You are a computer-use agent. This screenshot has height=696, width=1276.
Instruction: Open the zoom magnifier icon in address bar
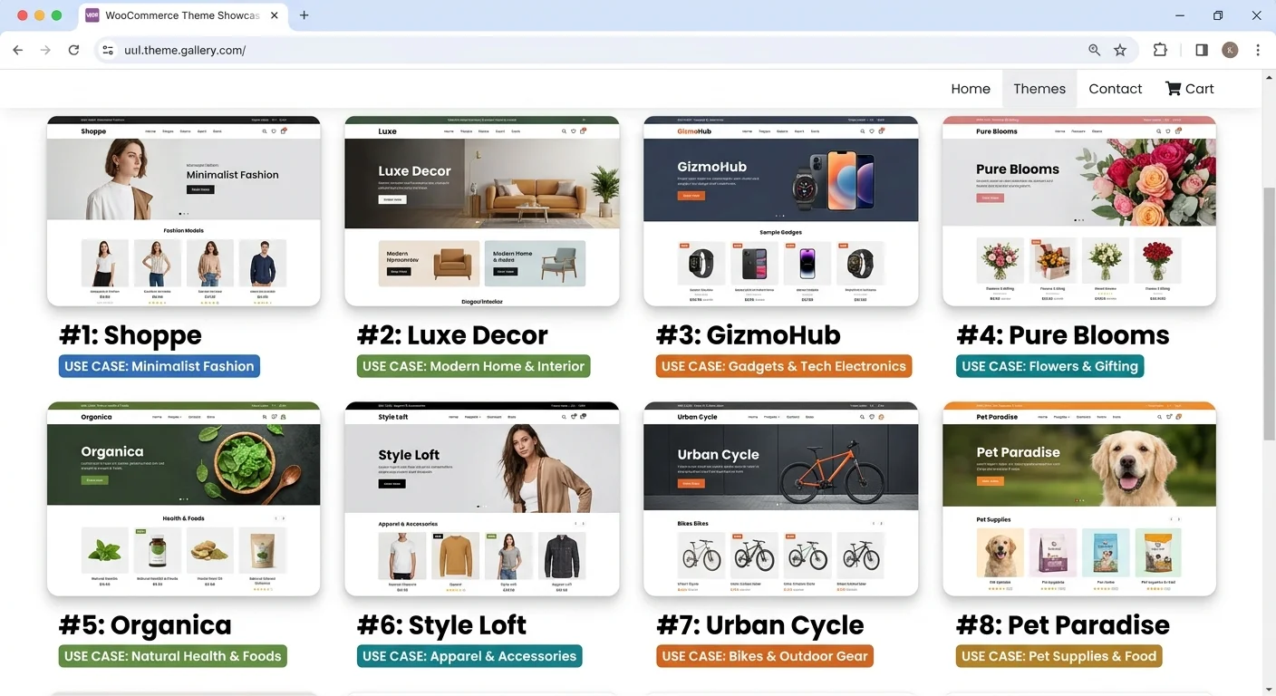click(1094, 50)
